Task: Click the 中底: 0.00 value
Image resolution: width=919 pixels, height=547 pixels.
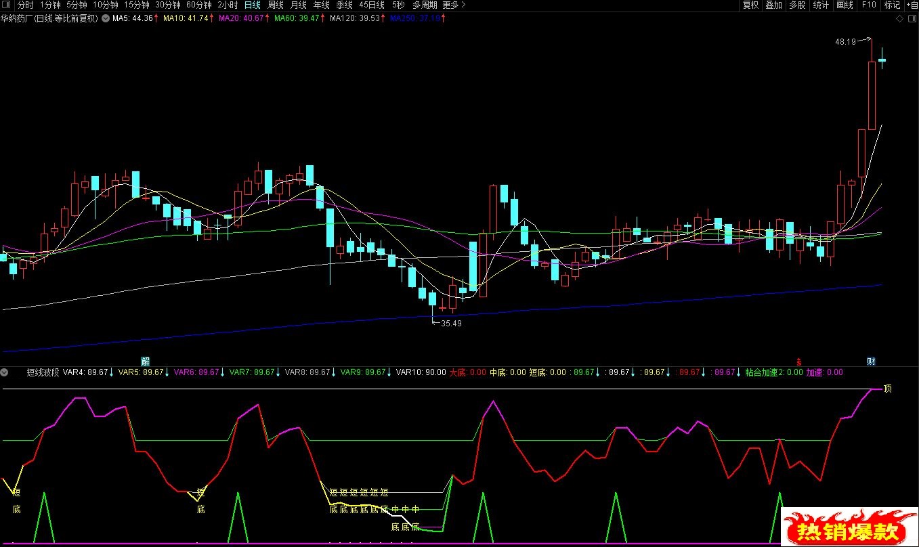Action: [508, 372]
